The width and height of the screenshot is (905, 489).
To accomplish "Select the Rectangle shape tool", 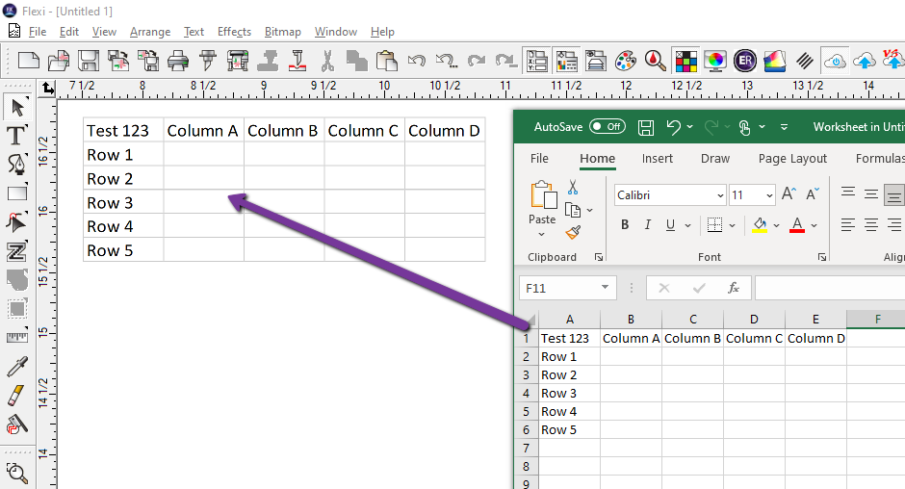I will [x=16, y=193].
